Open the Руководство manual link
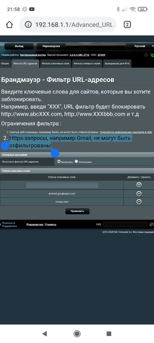The image size is (154, 343). tap(35, 225)
